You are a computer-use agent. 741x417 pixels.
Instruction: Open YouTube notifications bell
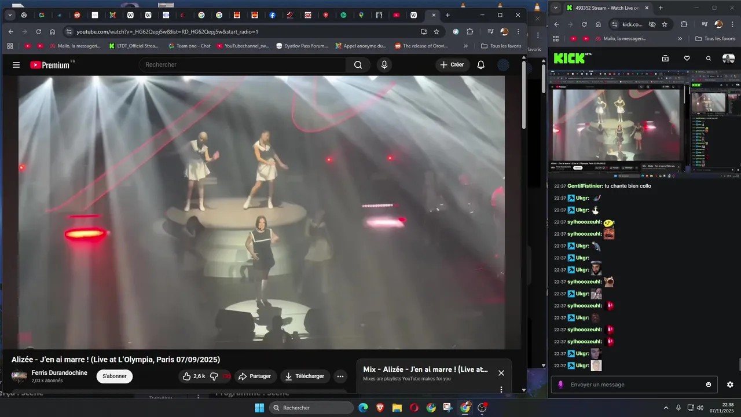pyautogui.click(x=480, y=65)
